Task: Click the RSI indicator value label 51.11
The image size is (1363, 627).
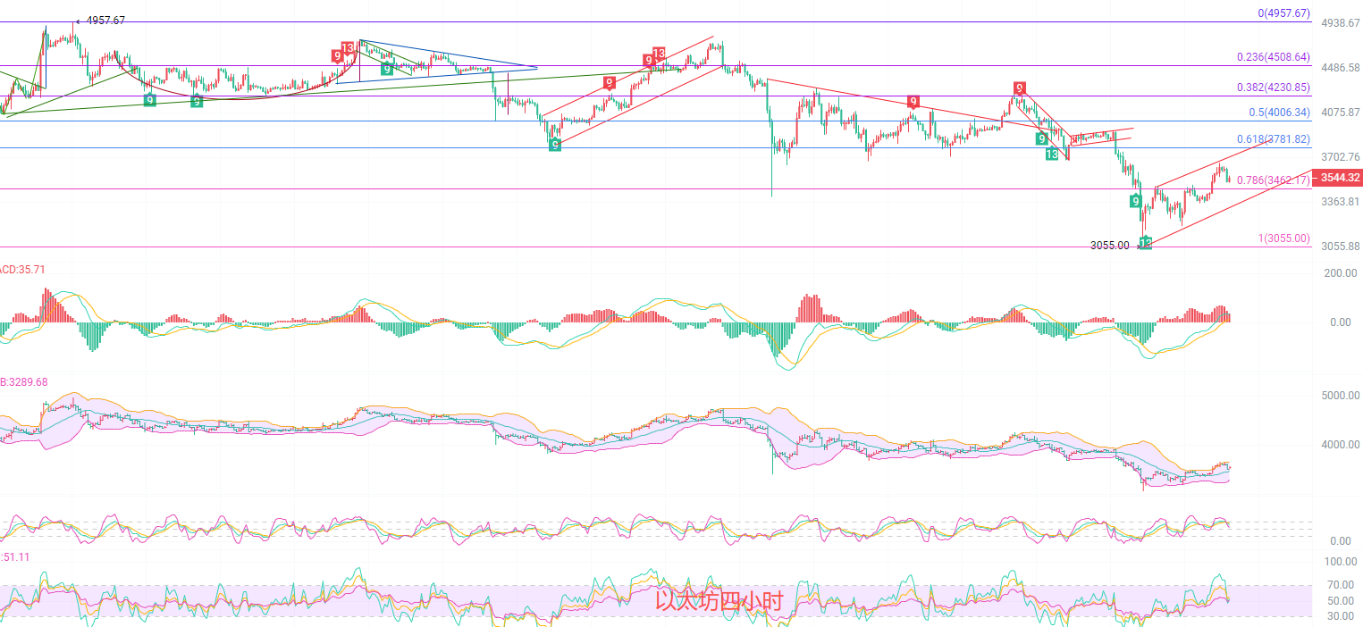Action: coord(16,556)
